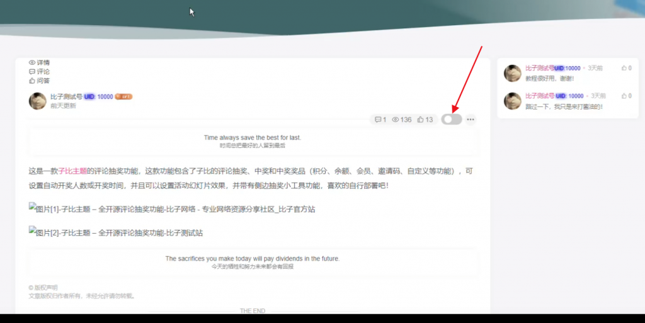Click the post author's avatar image

point(37,101)
